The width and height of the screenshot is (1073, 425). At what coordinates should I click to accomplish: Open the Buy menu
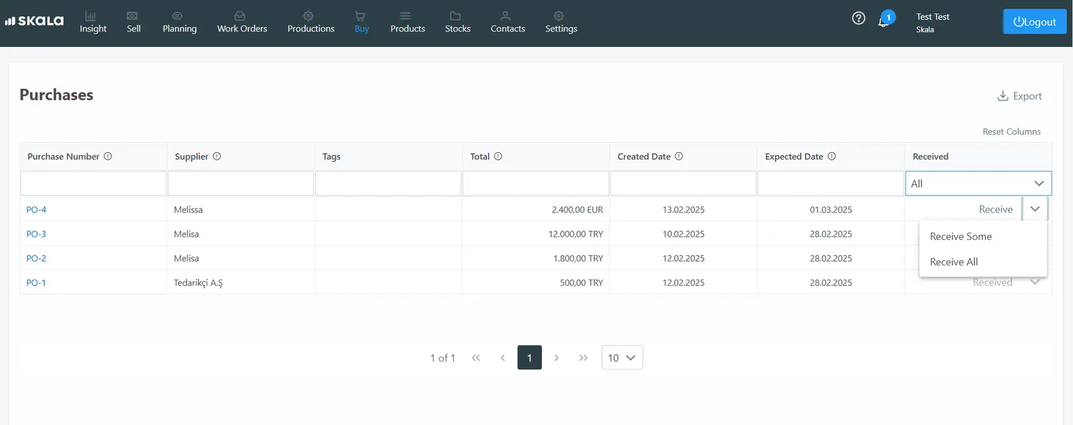[x=361, y=23]
